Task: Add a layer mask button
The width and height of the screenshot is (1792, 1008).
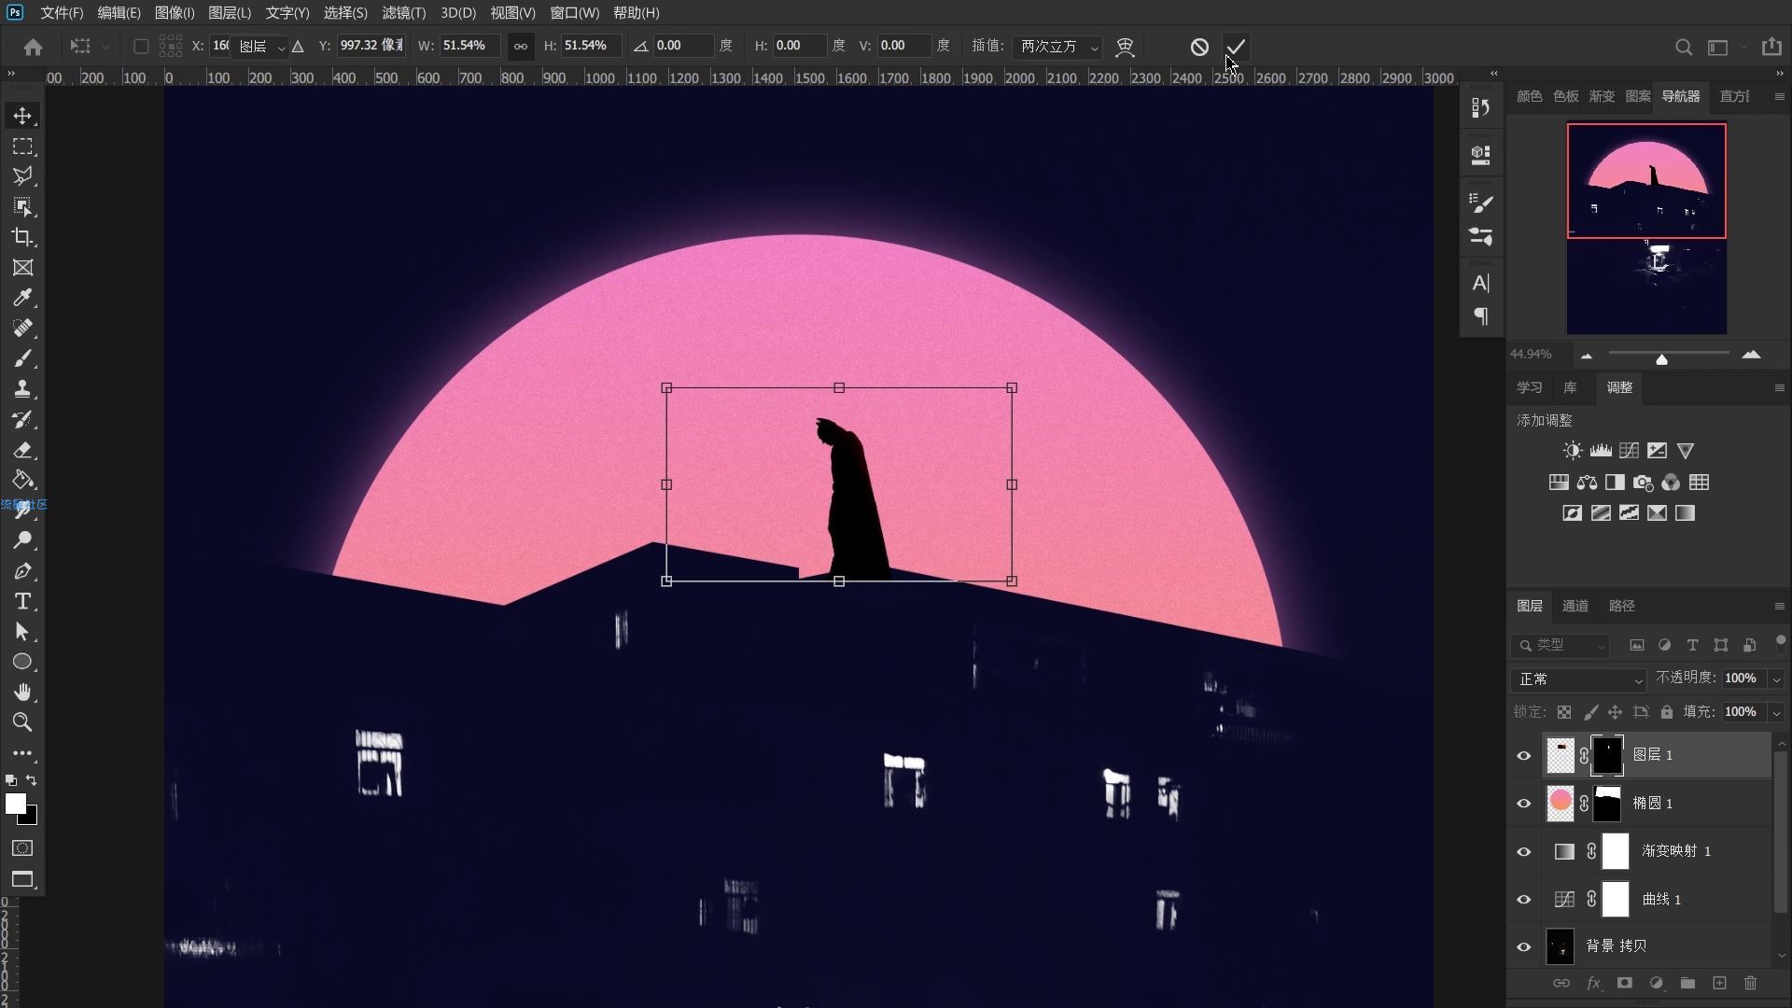Action: tap(1624, 983)
